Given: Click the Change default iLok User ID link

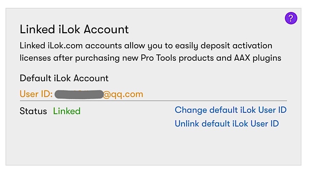Looking at the screenshot, I should pos(231,110).
